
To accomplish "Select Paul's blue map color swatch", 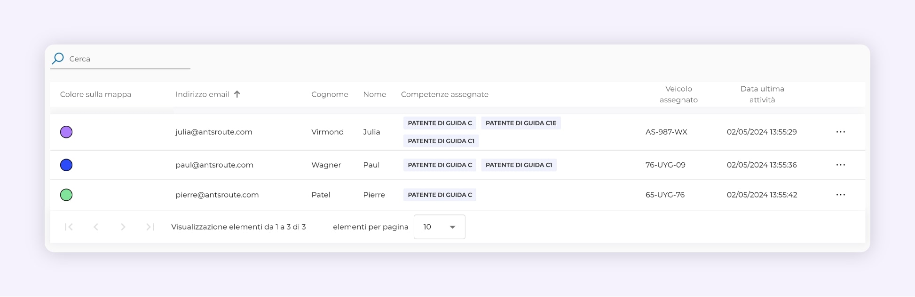I will coord(66,165).
